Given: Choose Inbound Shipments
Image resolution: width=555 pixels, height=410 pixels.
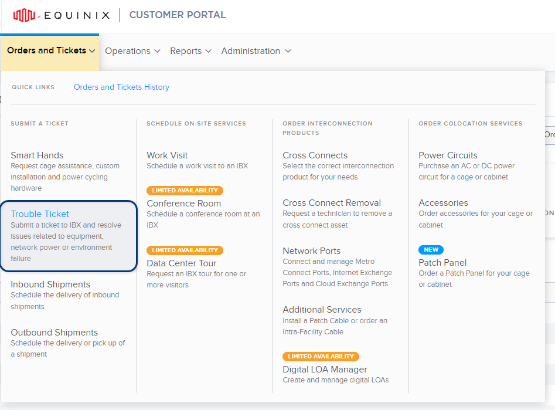Looking at the screenshot, I should [x=50, y=284].
